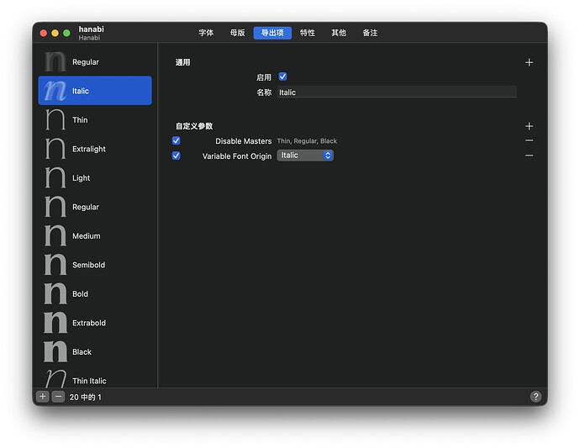Click Disable Masters value Thin, Regular, Black
The height and width of the screenshot is (448, 580).
tap(307, 141)
